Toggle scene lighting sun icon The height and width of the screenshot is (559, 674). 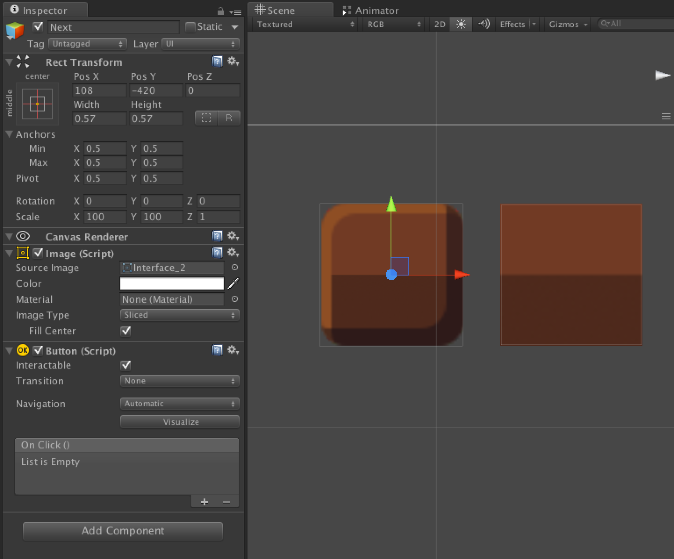click(461, 24)
